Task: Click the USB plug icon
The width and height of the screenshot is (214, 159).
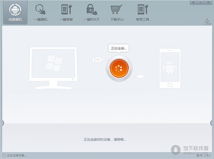Action: click(x=98, y=60)
